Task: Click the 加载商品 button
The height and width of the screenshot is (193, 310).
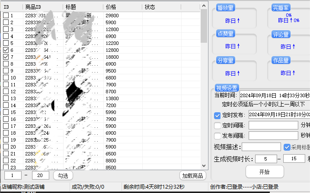Action: [x=192, y=175]
